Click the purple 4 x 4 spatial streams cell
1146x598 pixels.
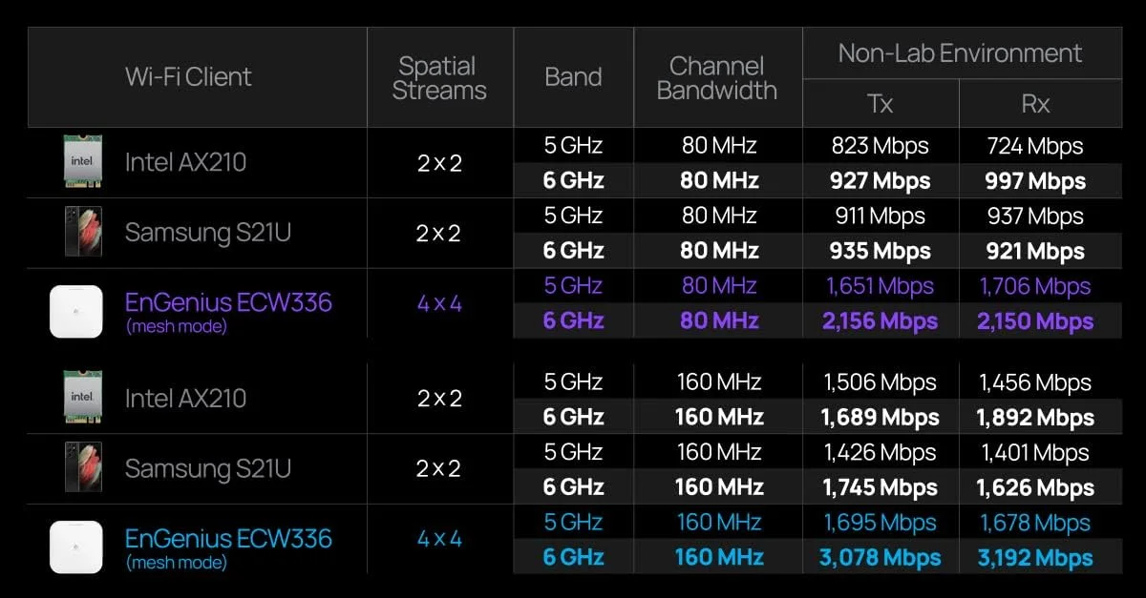[439, 303]
